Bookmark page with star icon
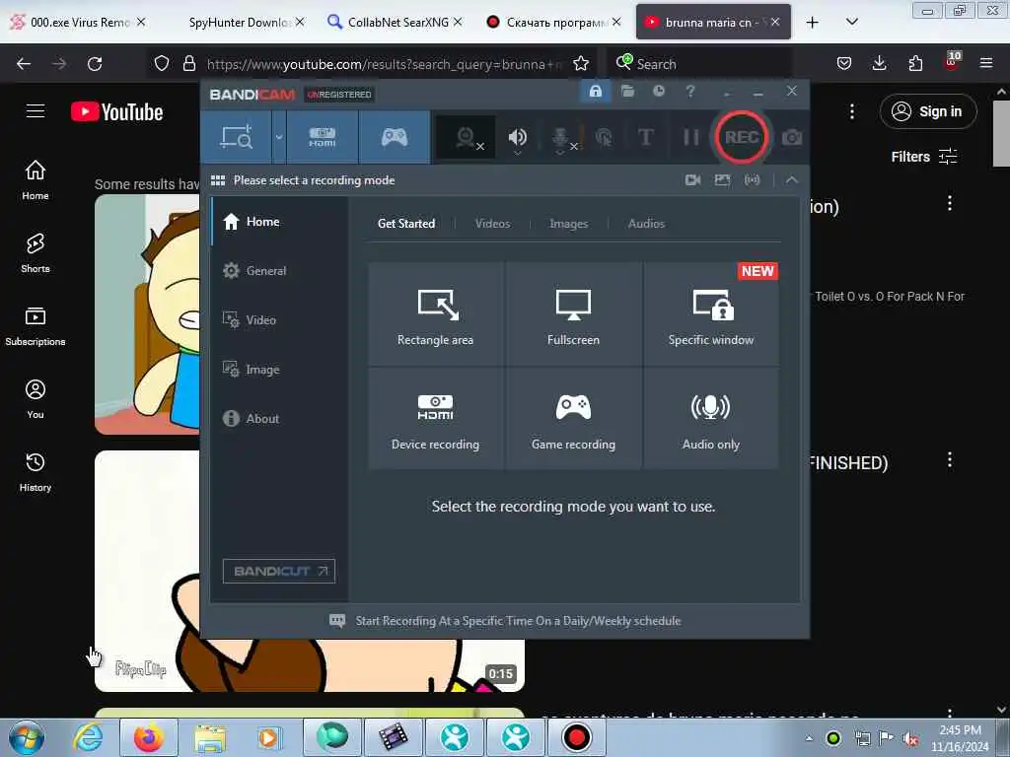The image size is (1010, 757). 580,64
